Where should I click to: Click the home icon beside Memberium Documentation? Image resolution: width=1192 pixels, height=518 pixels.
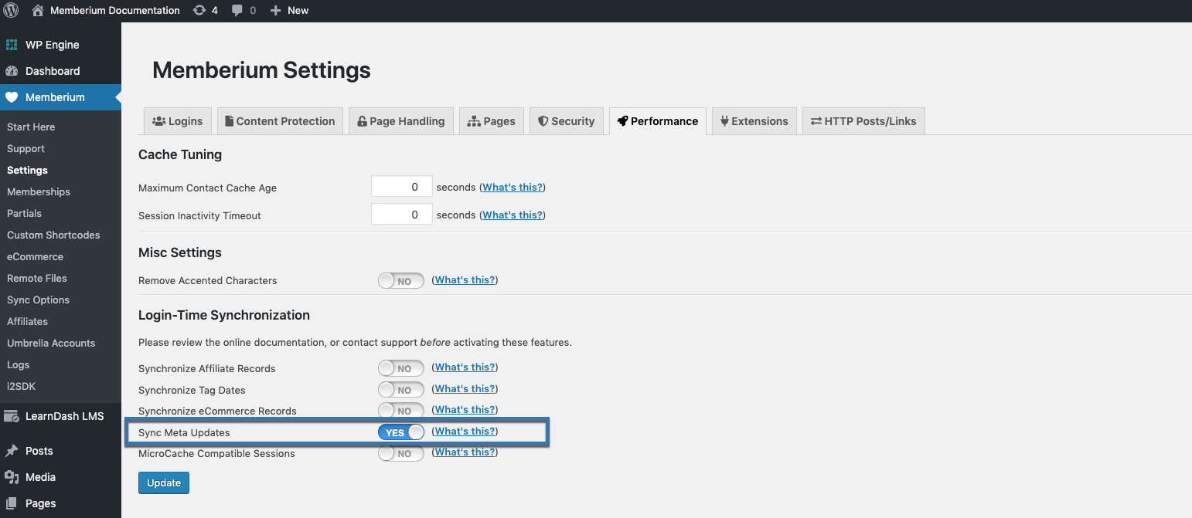tap(38, 10)
